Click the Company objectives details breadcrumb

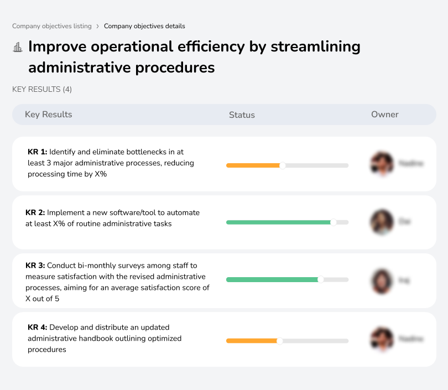144,26
